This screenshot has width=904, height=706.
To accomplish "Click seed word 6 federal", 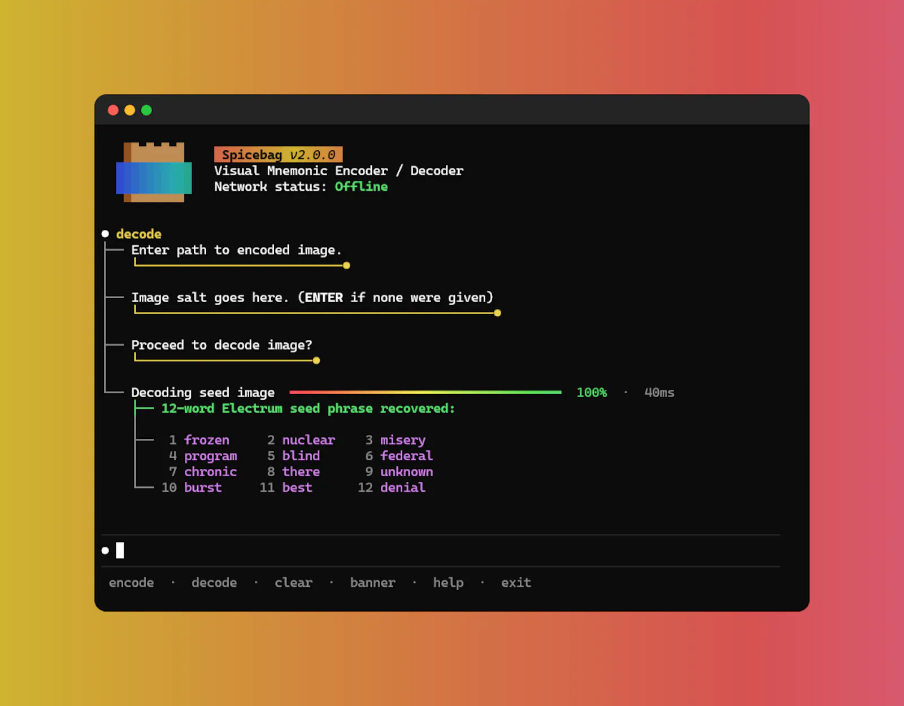I will 406,456.
